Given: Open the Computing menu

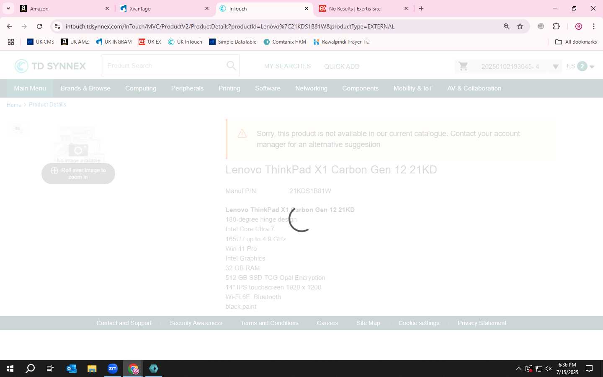Looking at the screenshot, I should click(141, 88).
